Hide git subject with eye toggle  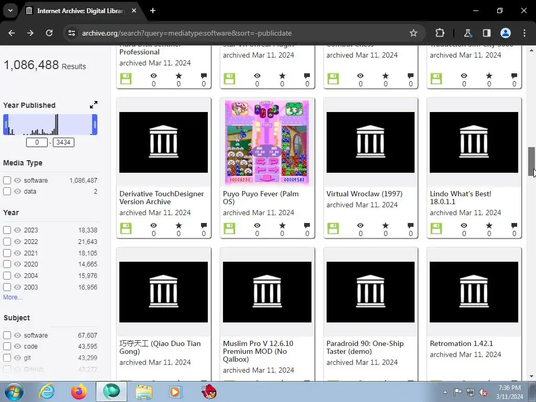pyautogui.click(x=17, y=358)
